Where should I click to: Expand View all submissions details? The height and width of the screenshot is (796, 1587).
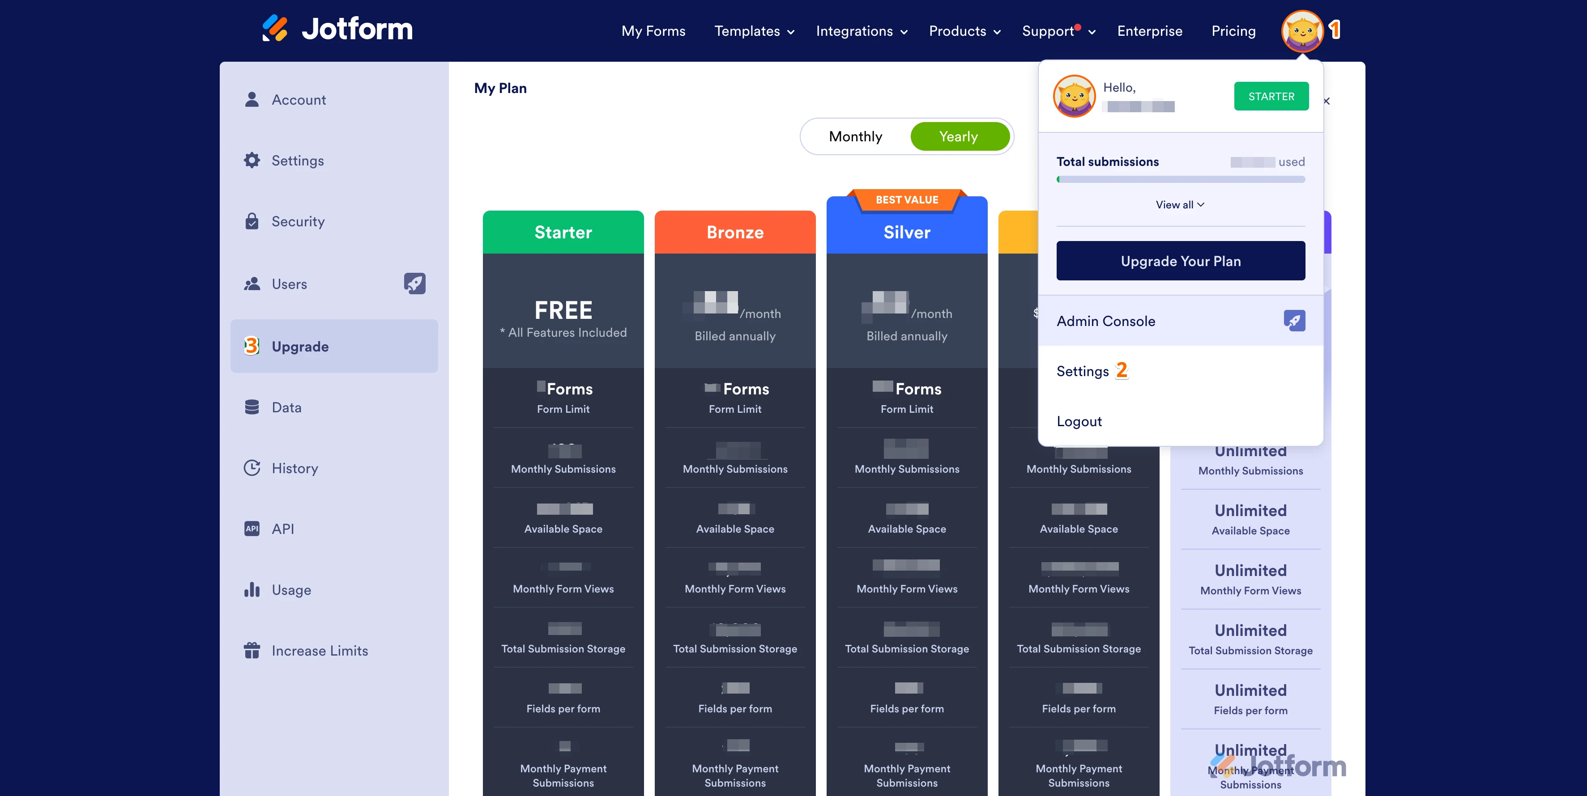pos(1180,204)
